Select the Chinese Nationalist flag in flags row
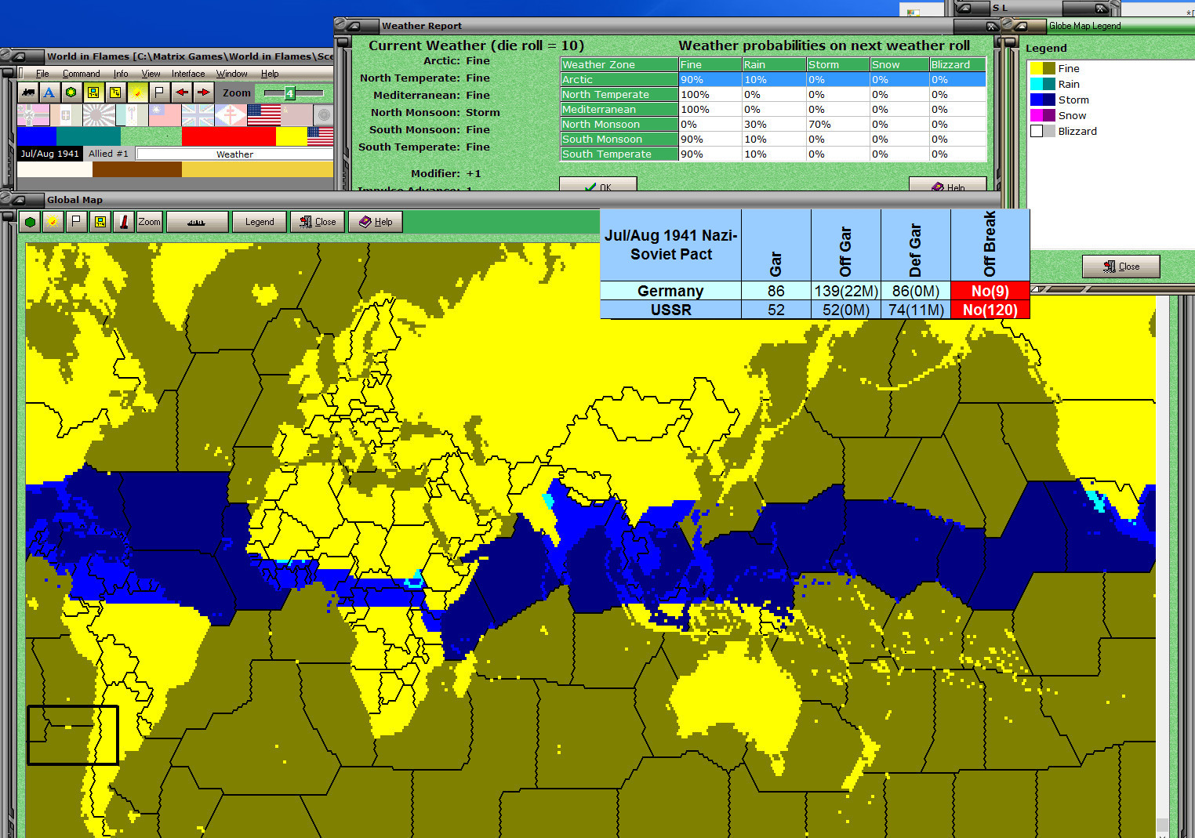This screenshot has height=838, width=1195. pos(165,115)
